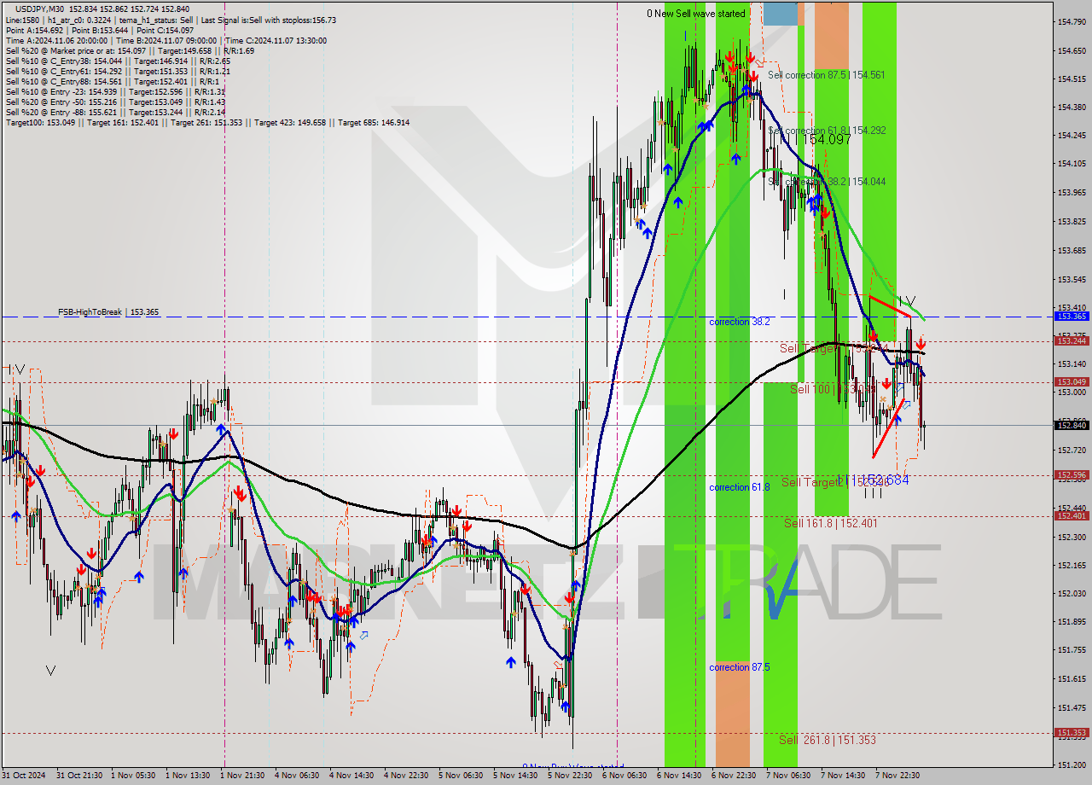Click the blue 'correction 61.8' label
This screenshot has height=785, width=1092.
739,487
